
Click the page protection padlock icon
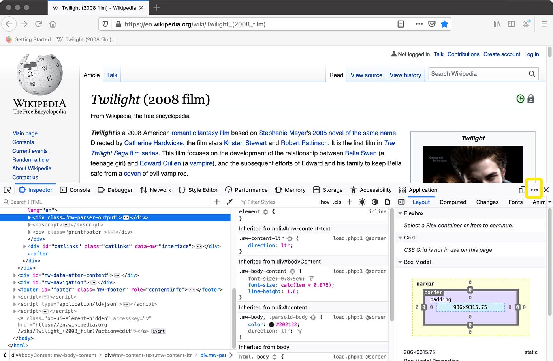click(x=531, y=99)
